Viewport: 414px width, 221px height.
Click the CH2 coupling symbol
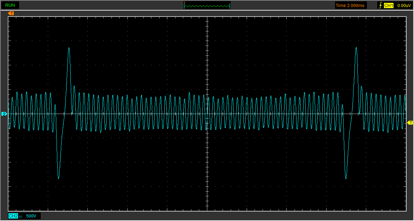point(21,216)
